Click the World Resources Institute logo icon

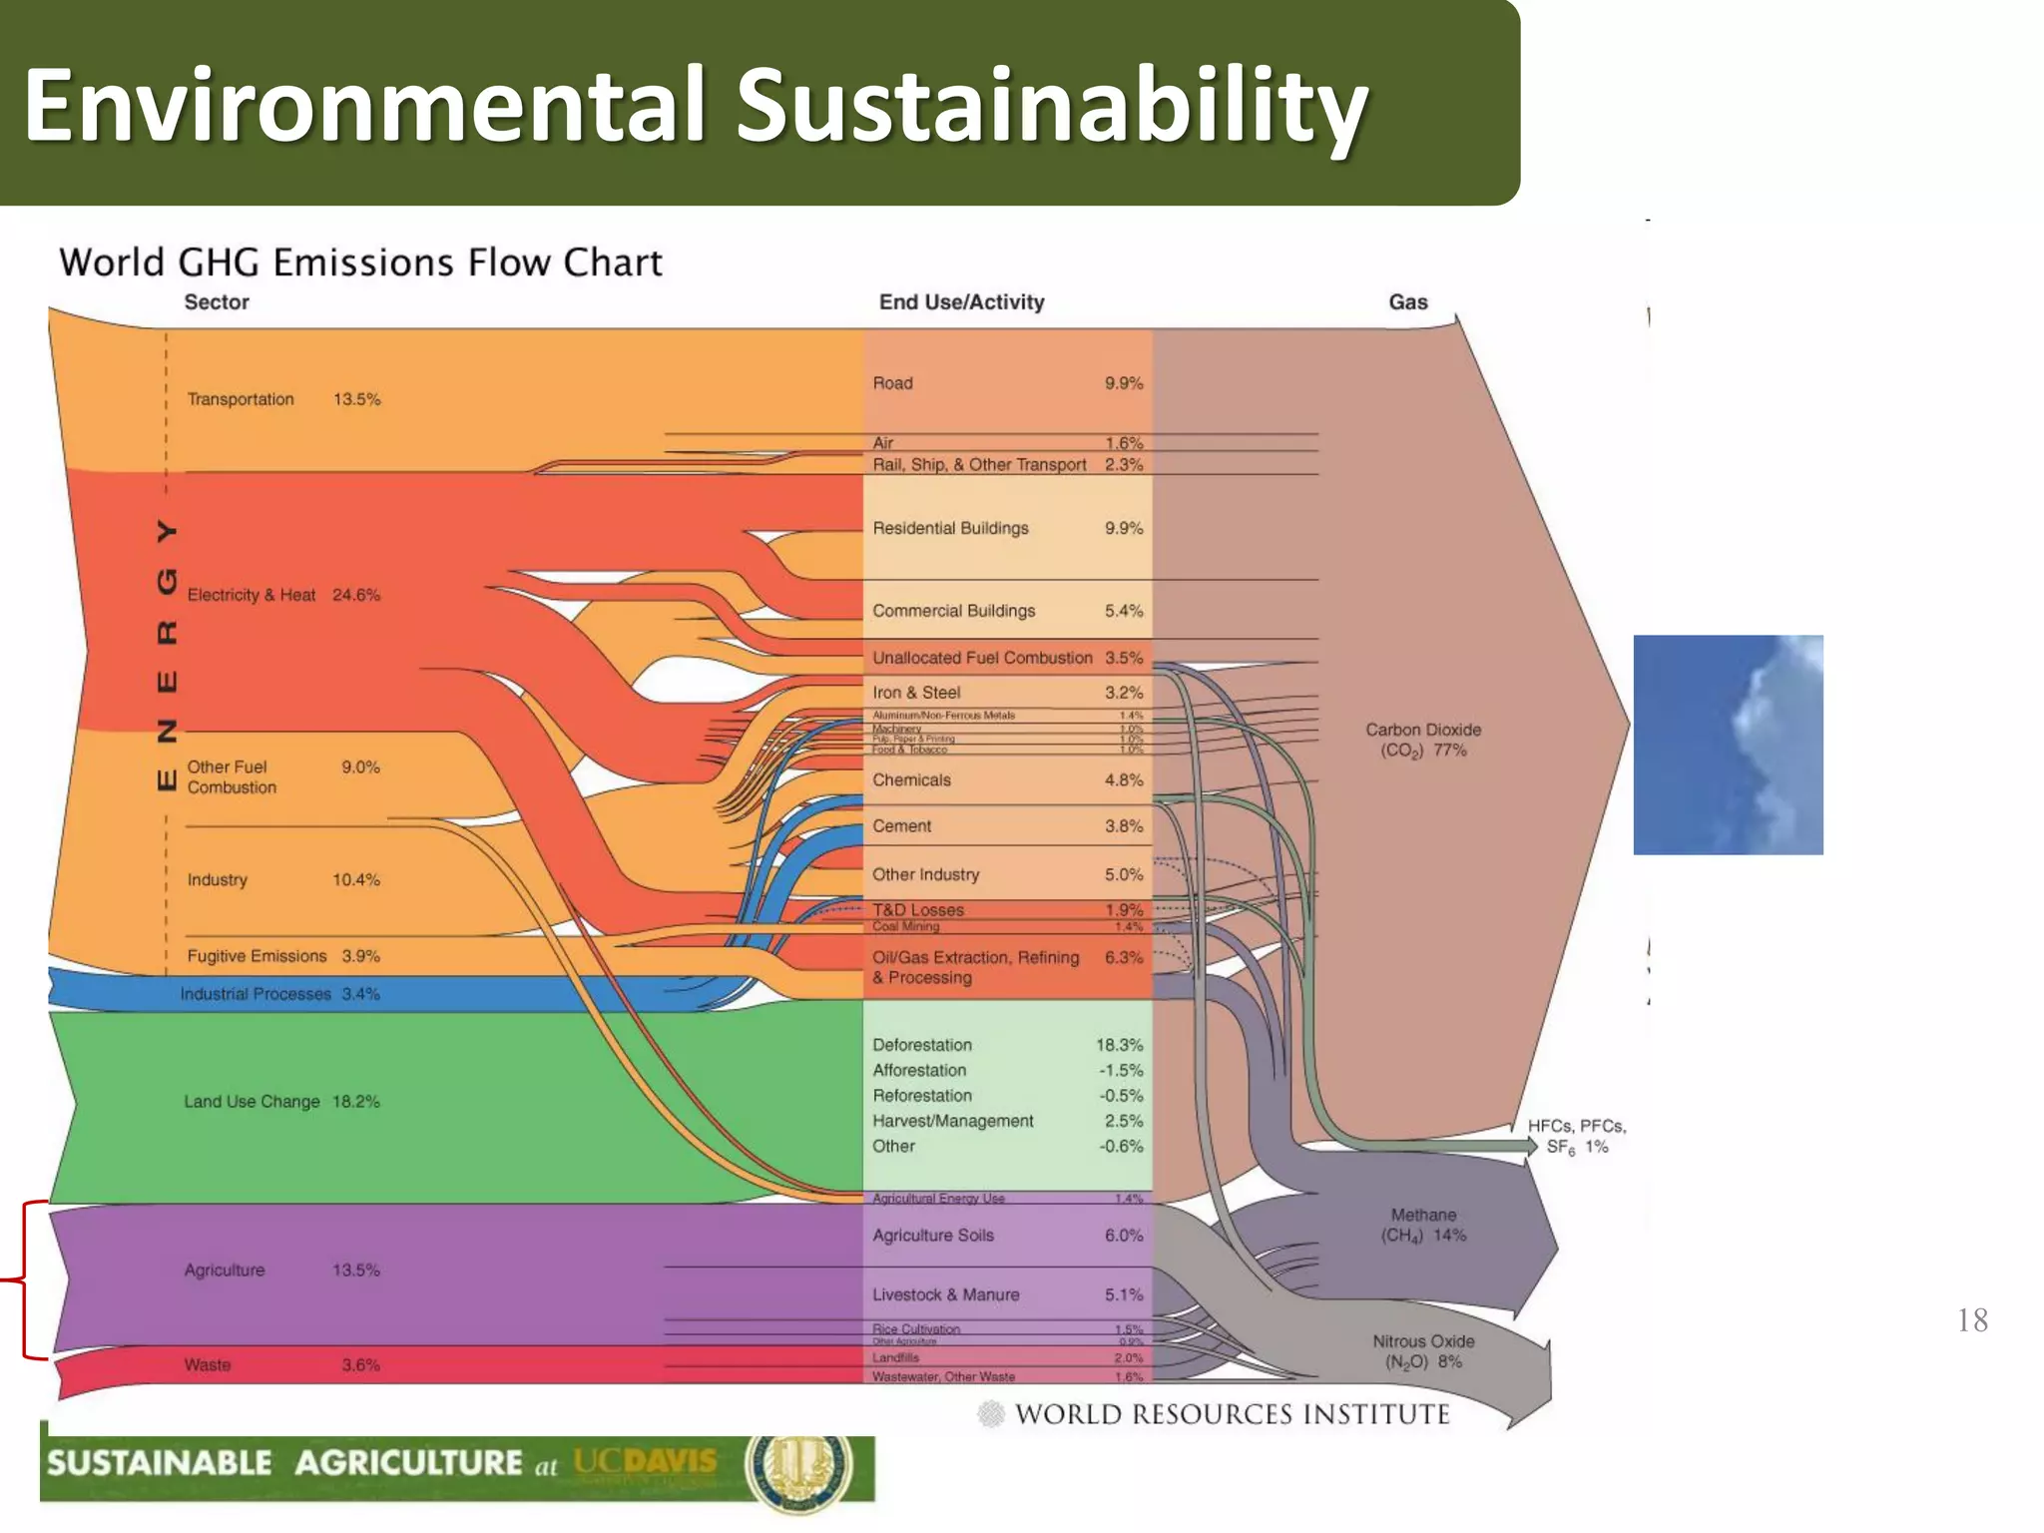tap(990, 1413)
